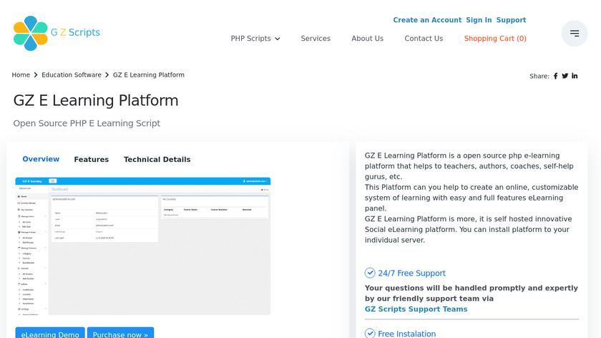Viewport: 601px width, 338px height.
Task: Go to Home breadcrumb
Action: click(21, 74)
